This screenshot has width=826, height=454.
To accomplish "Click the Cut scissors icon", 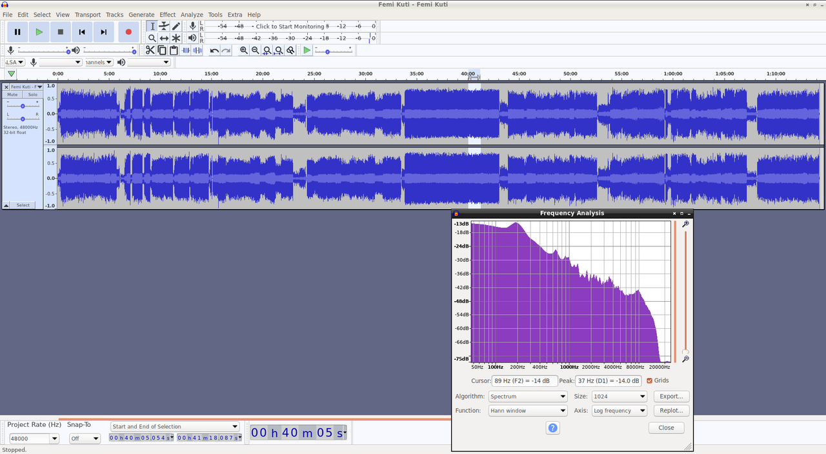I will (x=150, y=50).
